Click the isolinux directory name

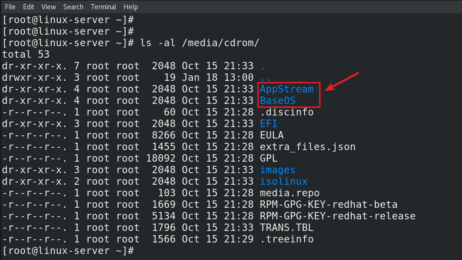(x=284, y=181)
